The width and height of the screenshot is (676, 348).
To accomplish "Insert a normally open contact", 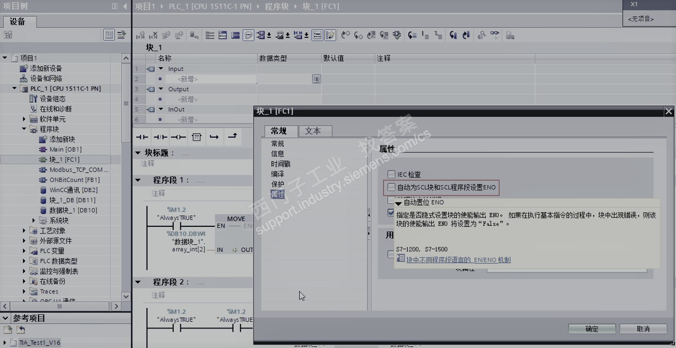I will 142,137.
